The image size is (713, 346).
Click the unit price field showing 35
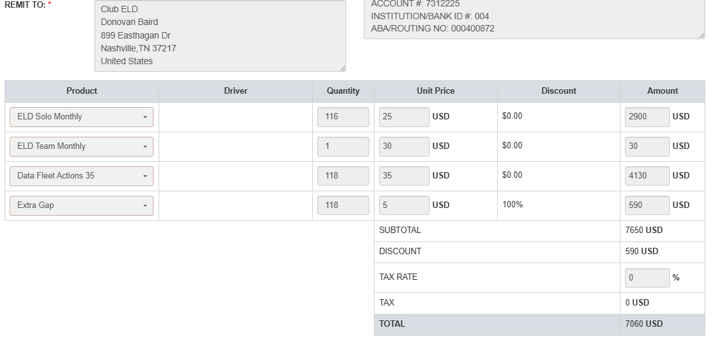tap(404, 176)
